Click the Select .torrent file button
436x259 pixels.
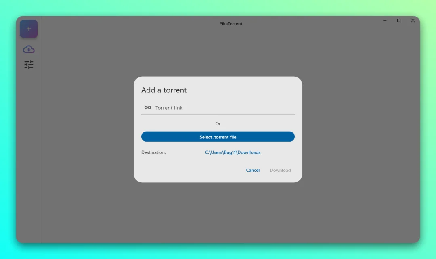point(218,137)
